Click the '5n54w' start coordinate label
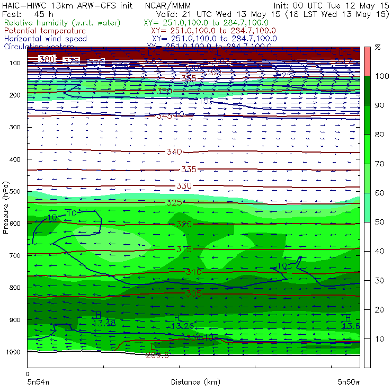This screenshot has height=392, width=392. point(39,382)
